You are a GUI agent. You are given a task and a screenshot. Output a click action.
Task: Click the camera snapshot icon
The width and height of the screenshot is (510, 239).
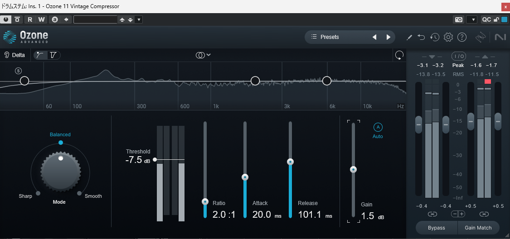pyautogui.click(x=459, y=19)
